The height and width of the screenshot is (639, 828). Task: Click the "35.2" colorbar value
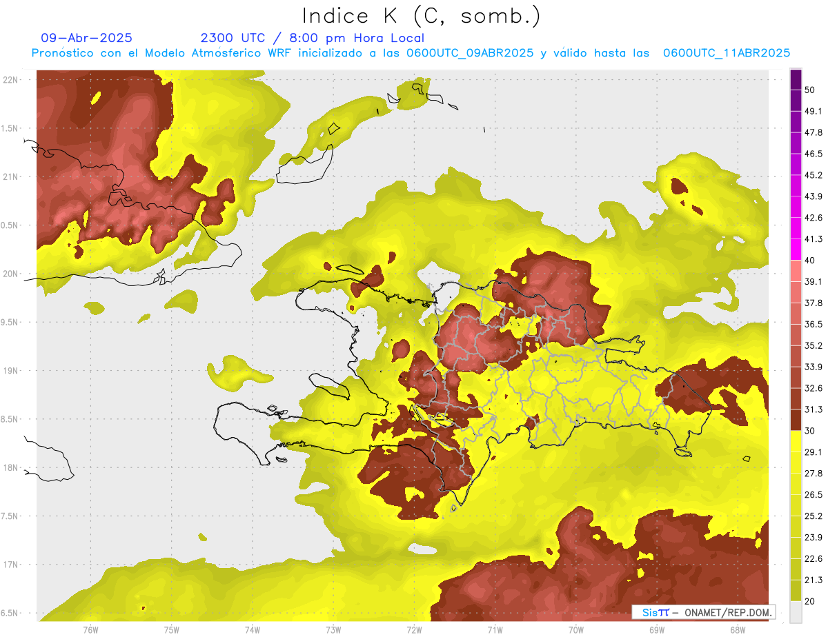[x=814, y=345]
